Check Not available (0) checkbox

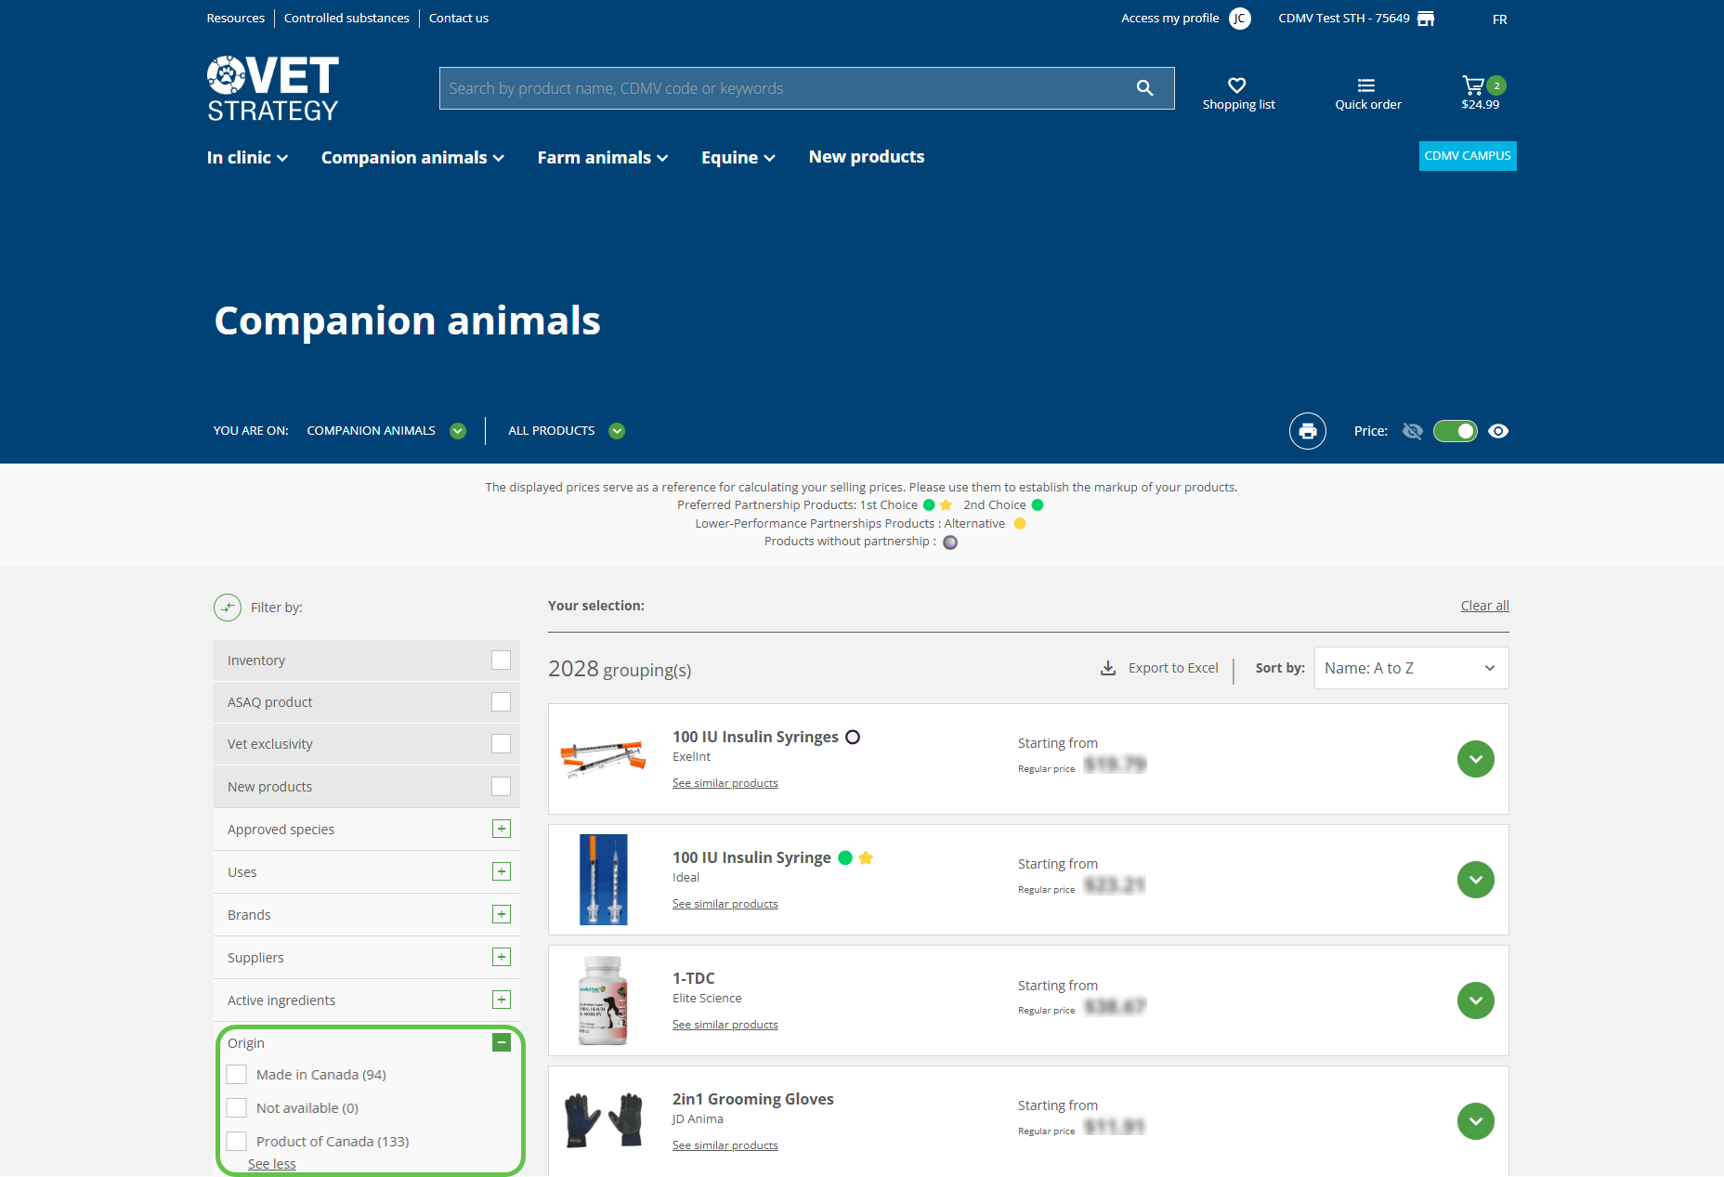click(x=236, y=1108)
